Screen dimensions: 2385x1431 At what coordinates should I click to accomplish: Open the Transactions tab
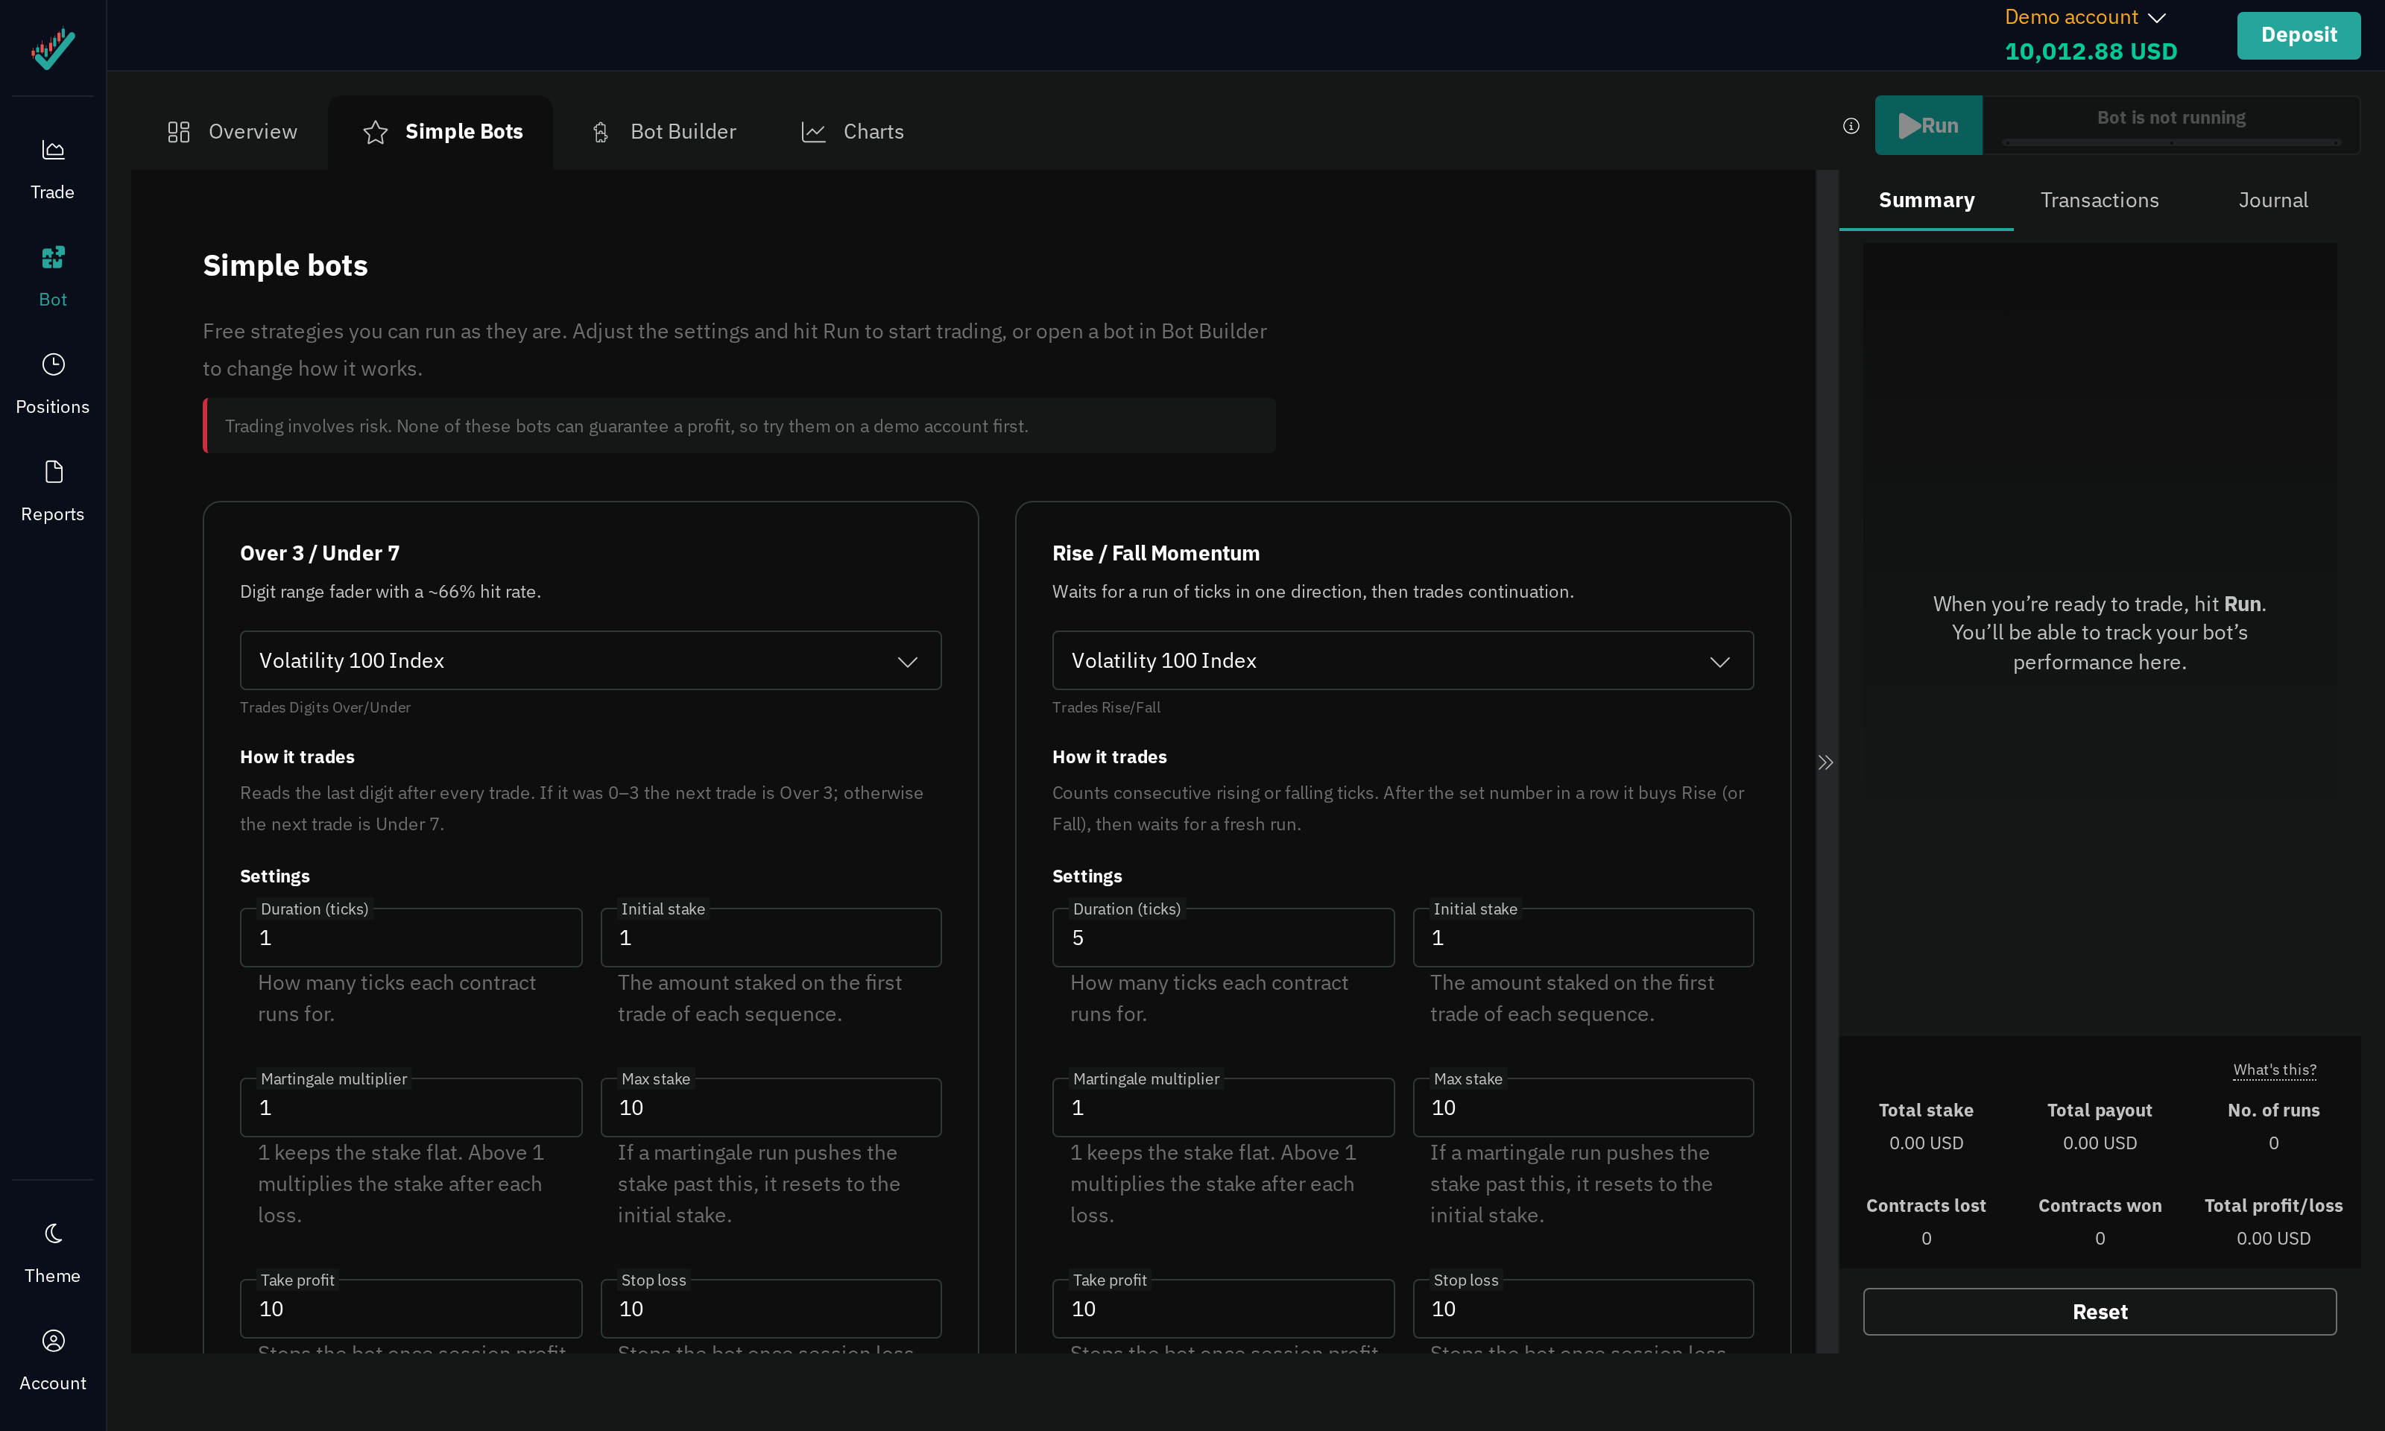pos(2100,200)
